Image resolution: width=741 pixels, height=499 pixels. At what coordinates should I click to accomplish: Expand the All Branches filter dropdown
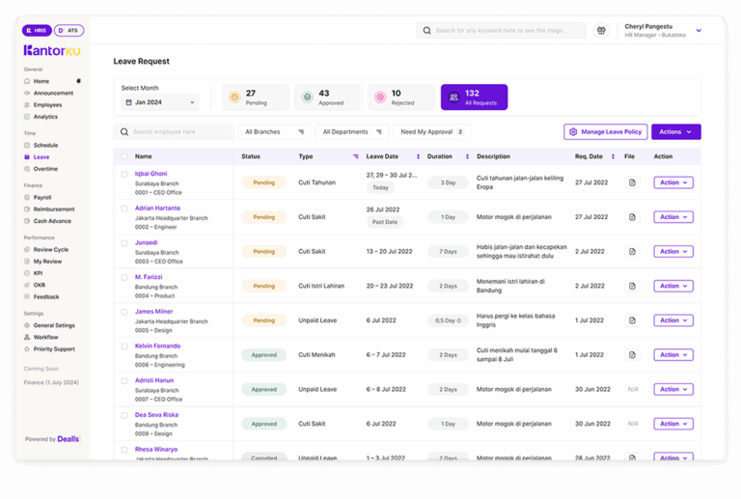tap(274, 132)
